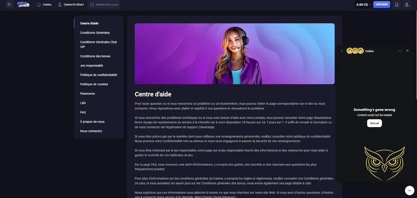
Task: Click the Casino spade icon
Action: pos(39,5)
